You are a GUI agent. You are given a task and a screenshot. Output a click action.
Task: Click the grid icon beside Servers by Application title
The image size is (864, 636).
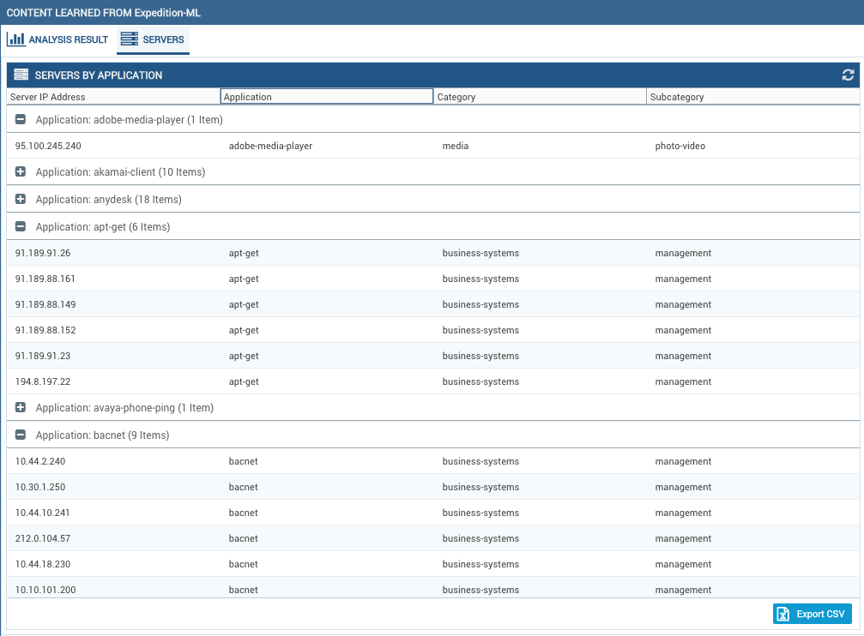pyautogui.click(x=21, y=75)
